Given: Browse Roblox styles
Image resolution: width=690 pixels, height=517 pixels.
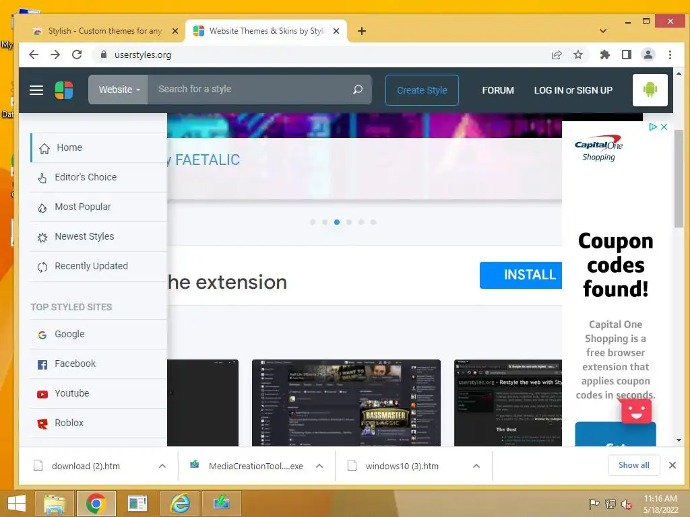Looking at the screenshot, I should tap(98, 423).
